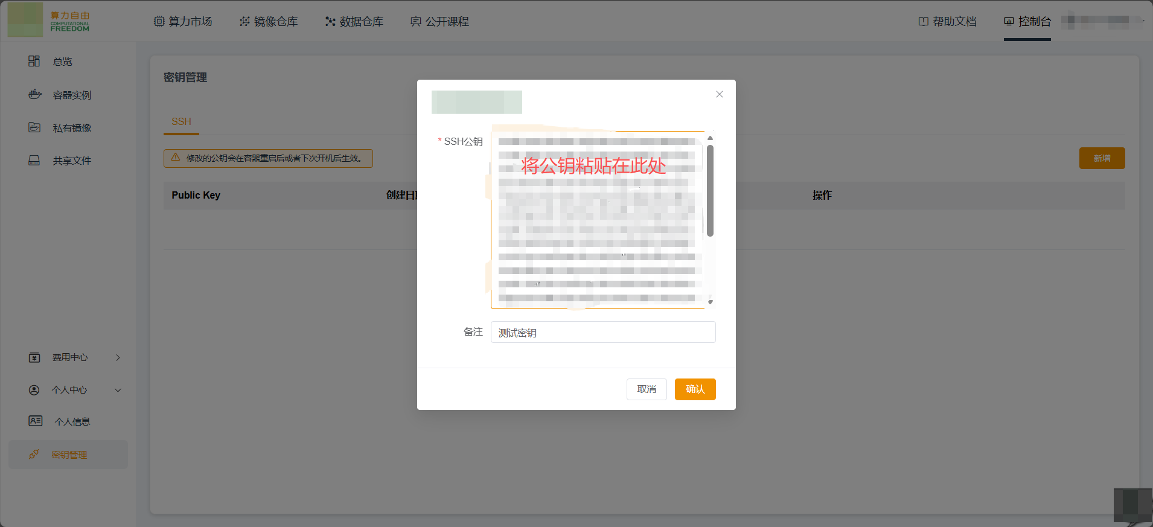Click the 控制台 monitor icon

tap(1009, 21)
